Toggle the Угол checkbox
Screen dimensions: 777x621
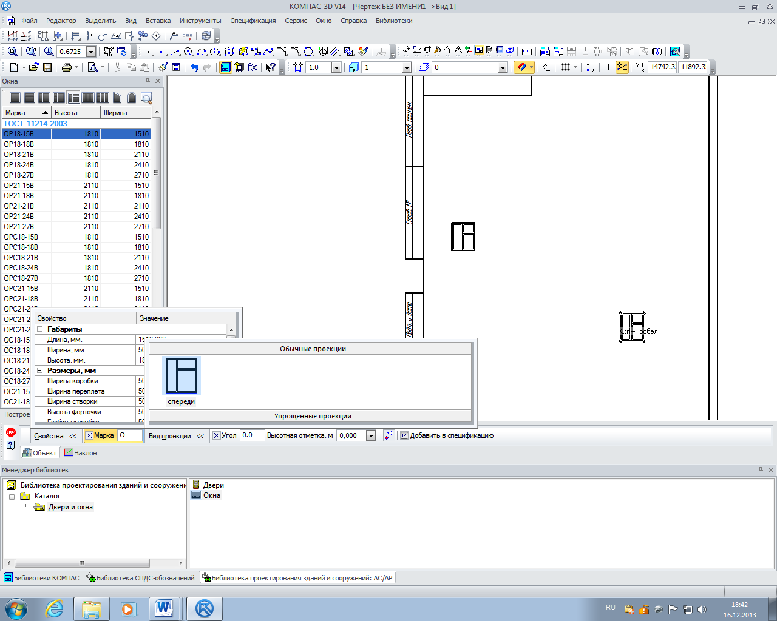click(217, 435)
